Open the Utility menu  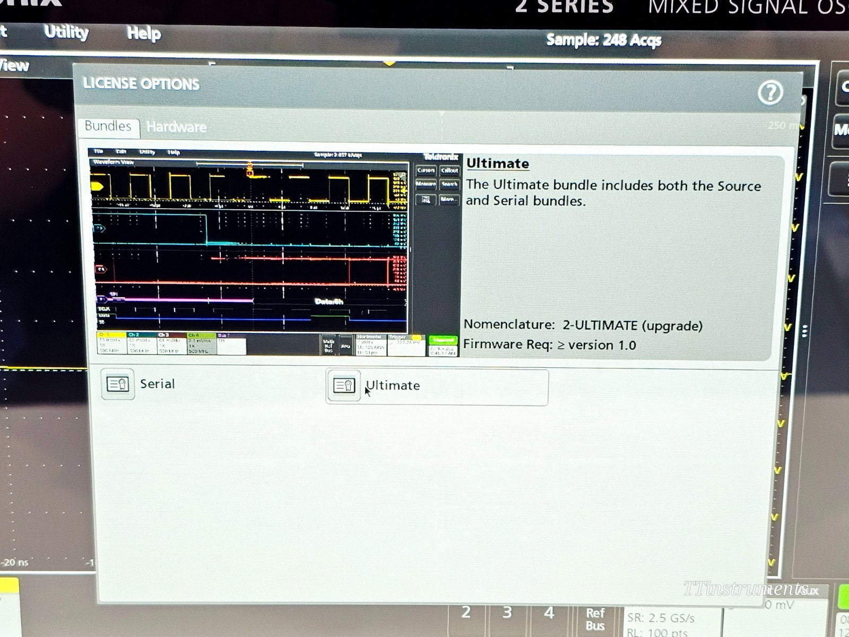pos(66,32)
